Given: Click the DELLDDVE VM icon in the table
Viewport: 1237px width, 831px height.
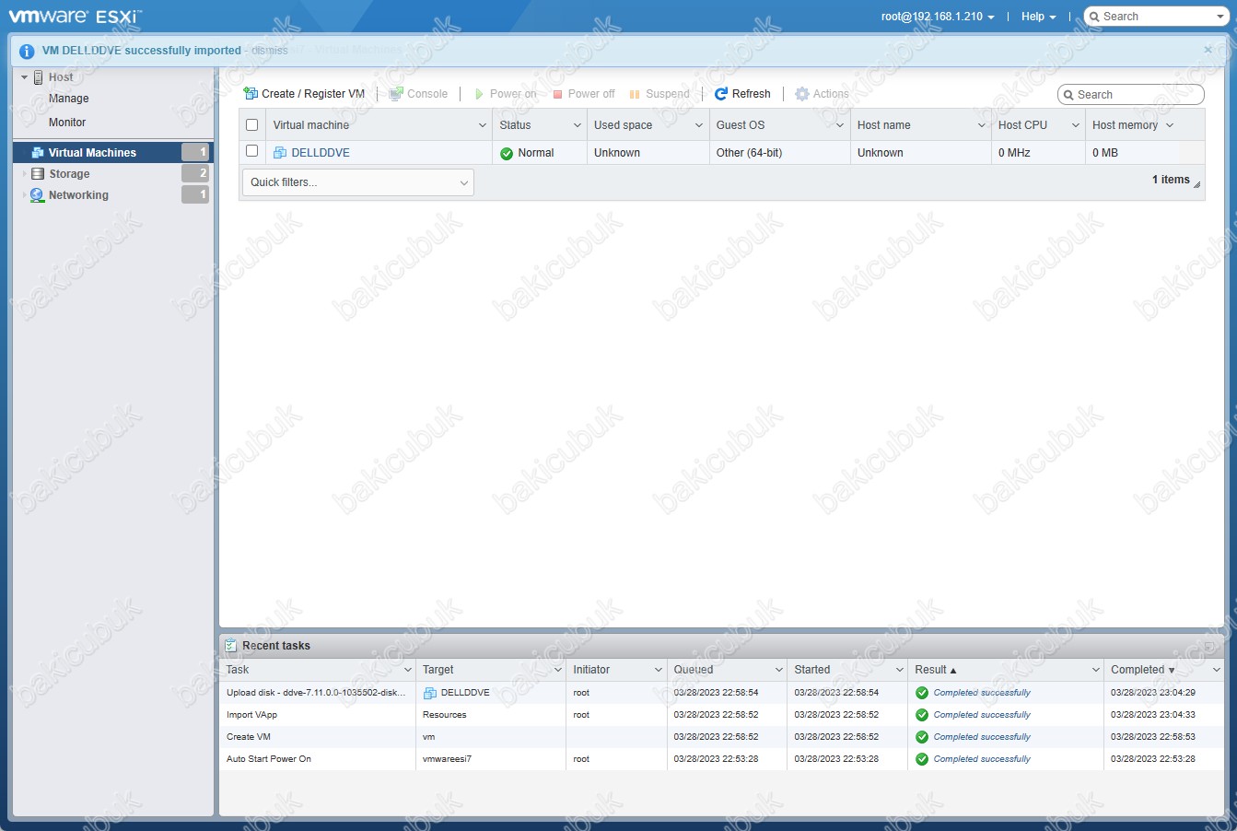Looking at the screenshot, I should point(280,153).
